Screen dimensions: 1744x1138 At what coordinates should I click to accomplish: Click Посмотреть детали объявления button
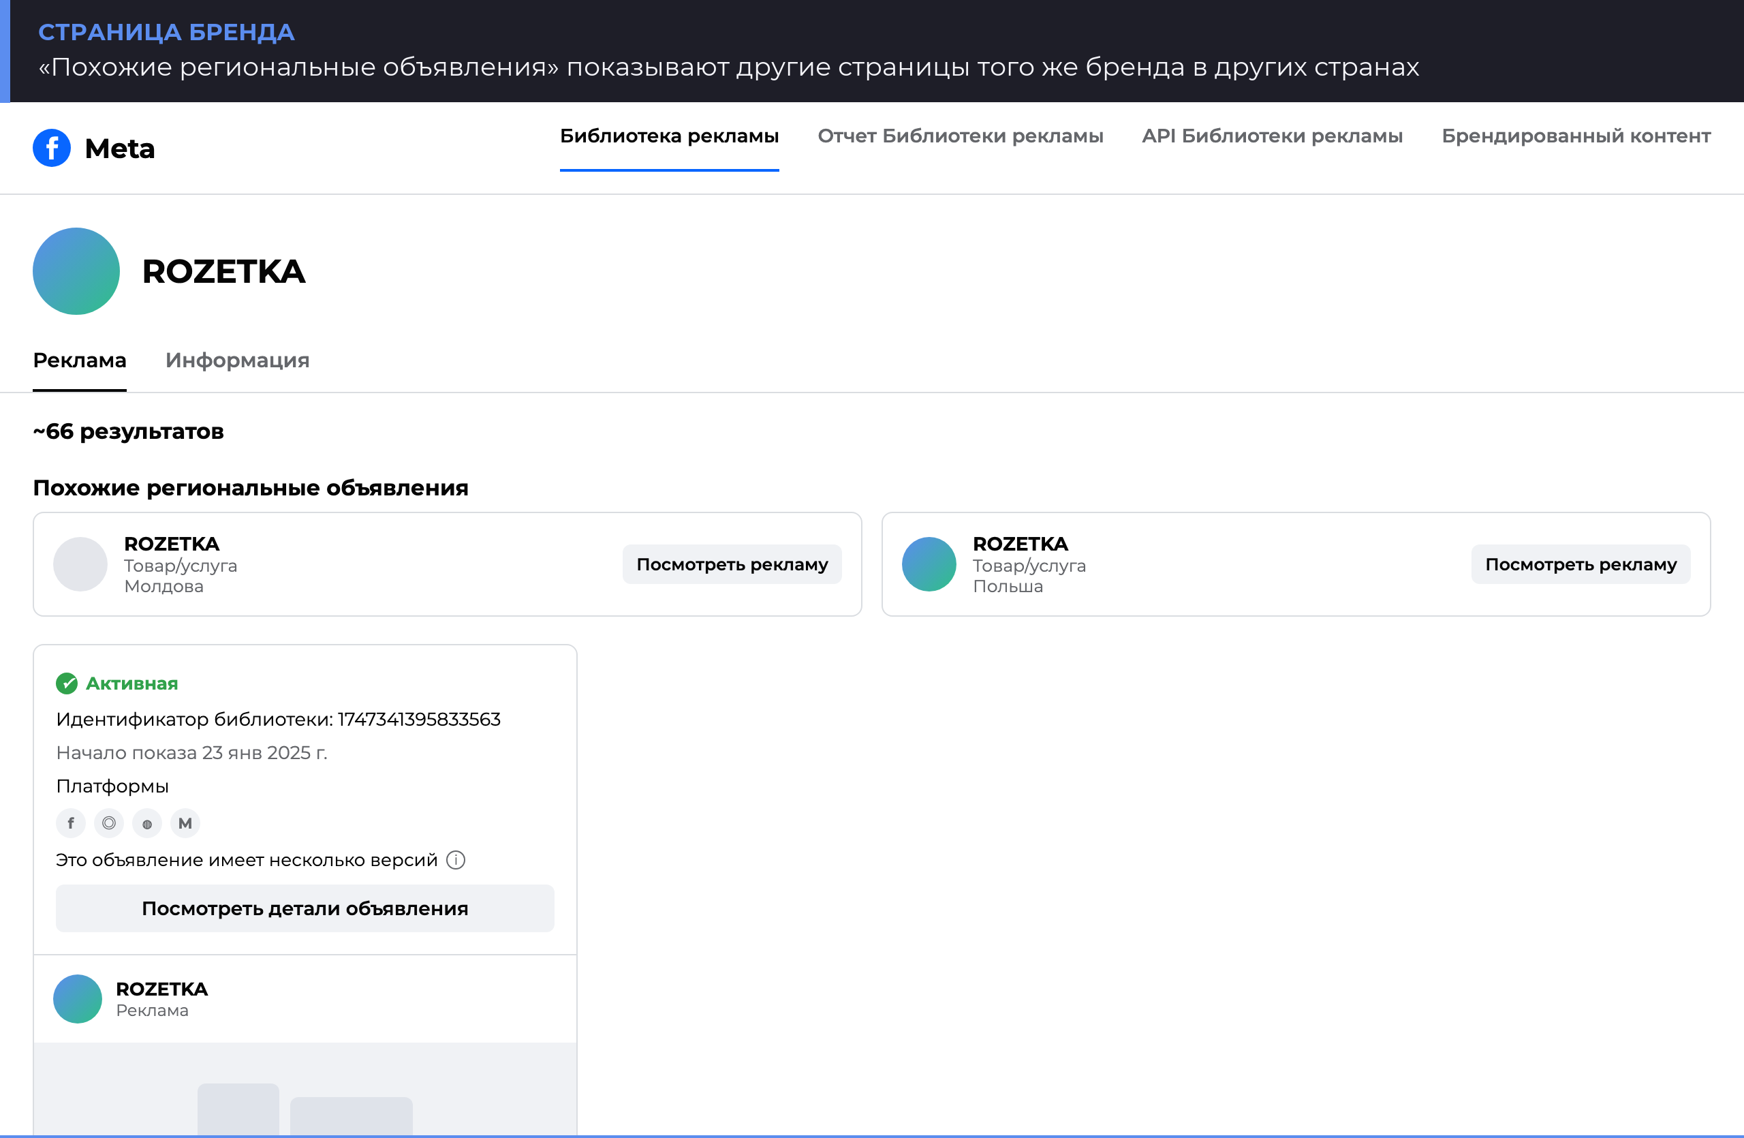click(x=305, y=908)
